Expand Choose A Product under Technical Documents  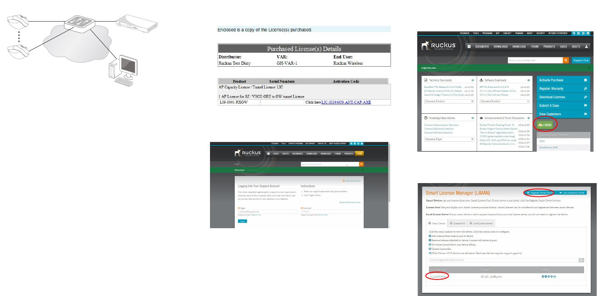click(449, 101)
